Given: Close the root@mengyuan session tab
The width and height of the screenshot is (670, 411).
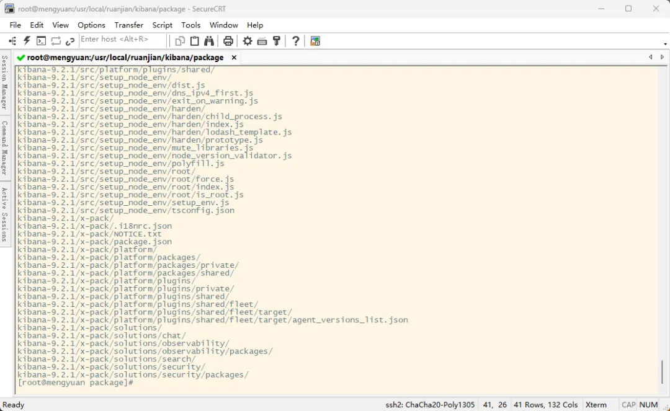Looking at the screenshot, I should pyautogui.click(x=234, y=58).
